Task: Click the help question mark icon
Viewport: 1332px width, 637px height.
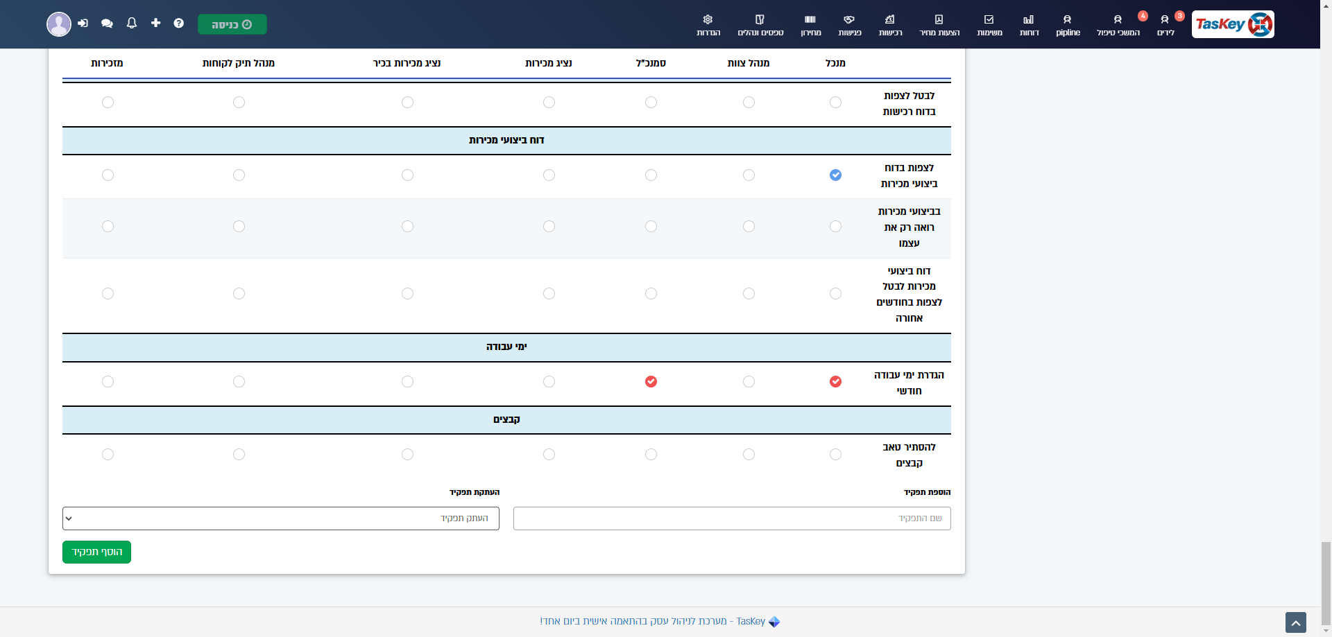Action: tap(179, 23)
